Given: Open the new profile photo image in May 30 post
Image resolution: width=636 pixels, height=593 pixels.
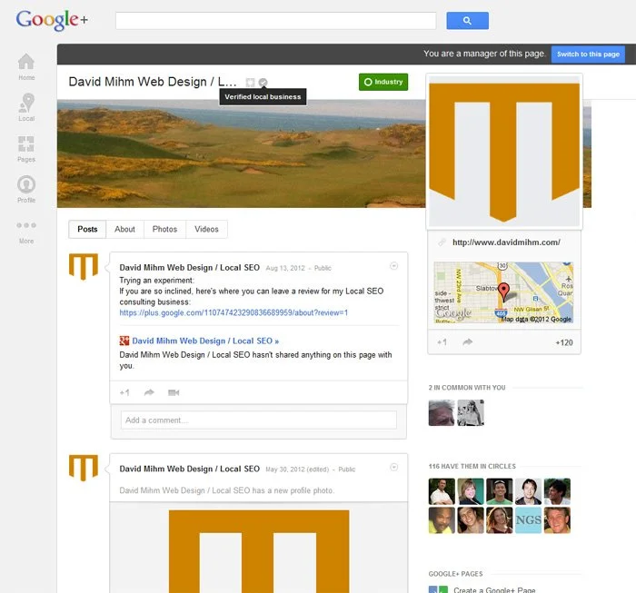Looking at the screenshot, I should point(259,551).
